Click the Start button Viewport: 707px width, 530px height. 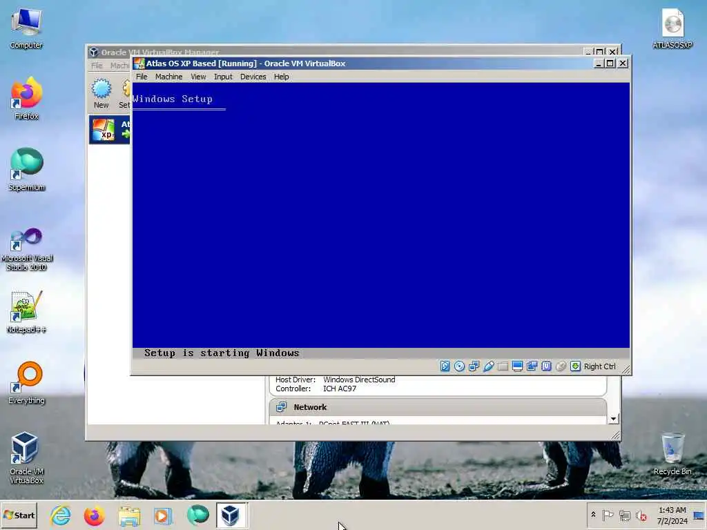point(19,515)
